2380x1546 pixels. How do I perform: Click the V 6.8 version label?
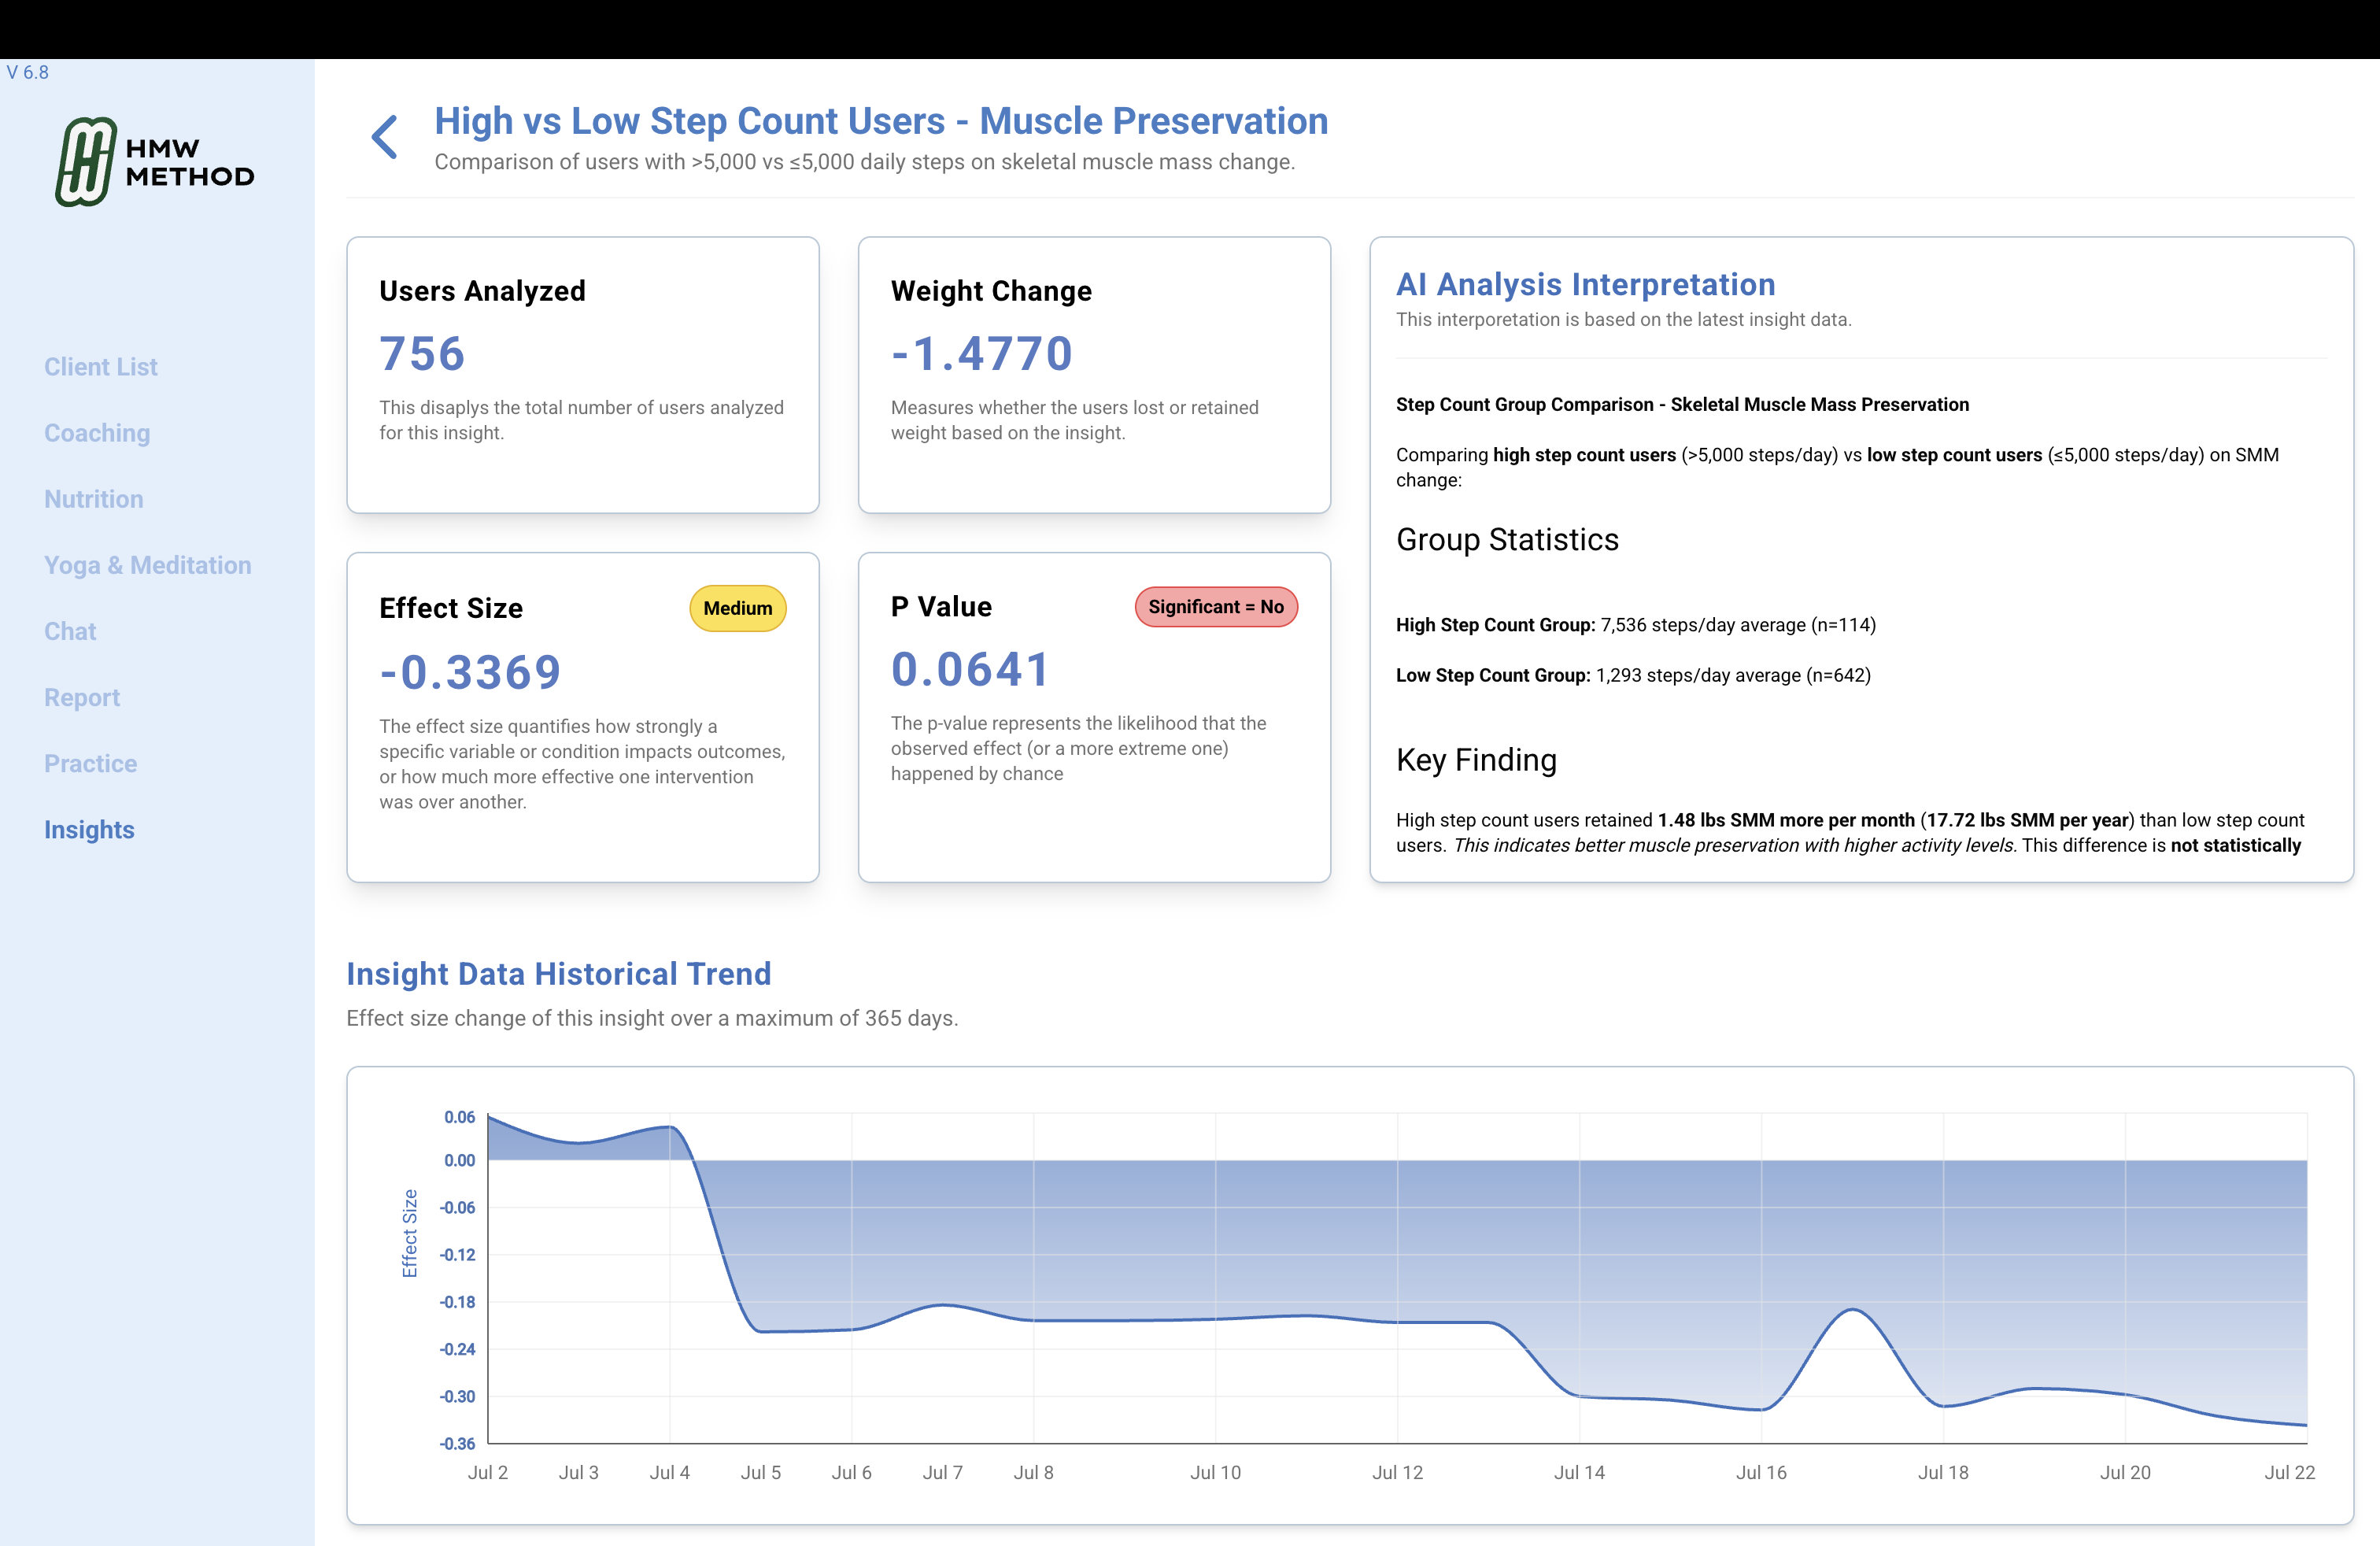click(26, 72)
